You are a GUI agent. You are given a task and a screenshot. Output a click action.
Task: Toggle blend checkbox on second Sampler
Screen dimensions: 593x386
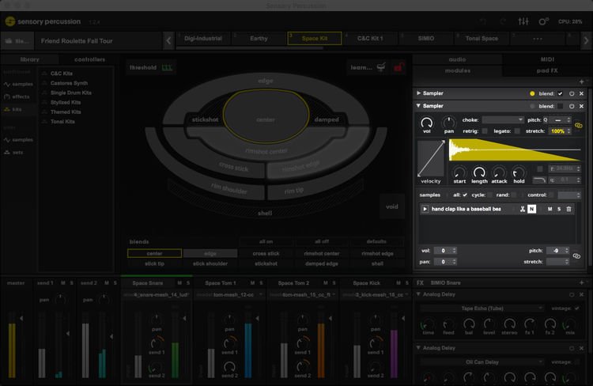[x=560, y=106]
